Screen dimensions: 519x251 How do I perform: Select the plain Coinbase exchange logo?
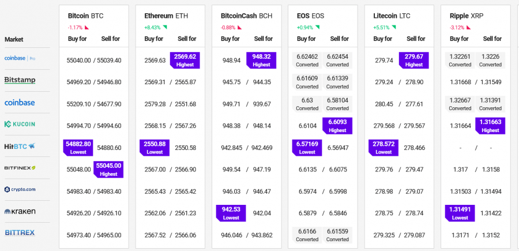pos(20,103)
